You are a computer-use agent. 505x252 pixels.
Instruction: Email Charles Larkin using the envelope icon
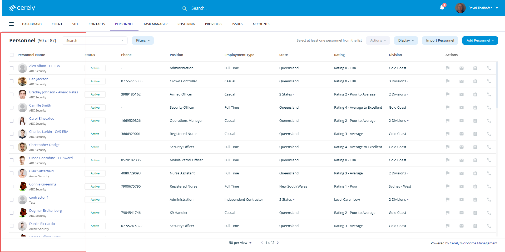pyautogui.click(x=462, y=134)
